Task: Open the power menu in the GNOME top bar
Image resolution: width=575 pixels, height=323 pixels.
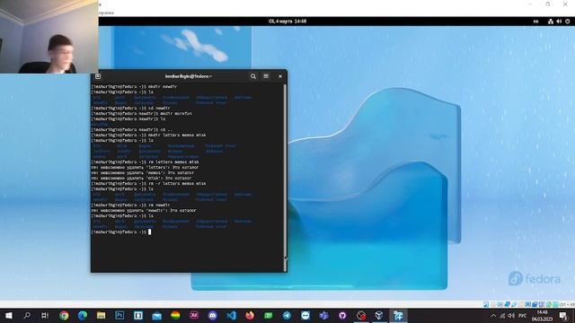Action: point(567,22)
